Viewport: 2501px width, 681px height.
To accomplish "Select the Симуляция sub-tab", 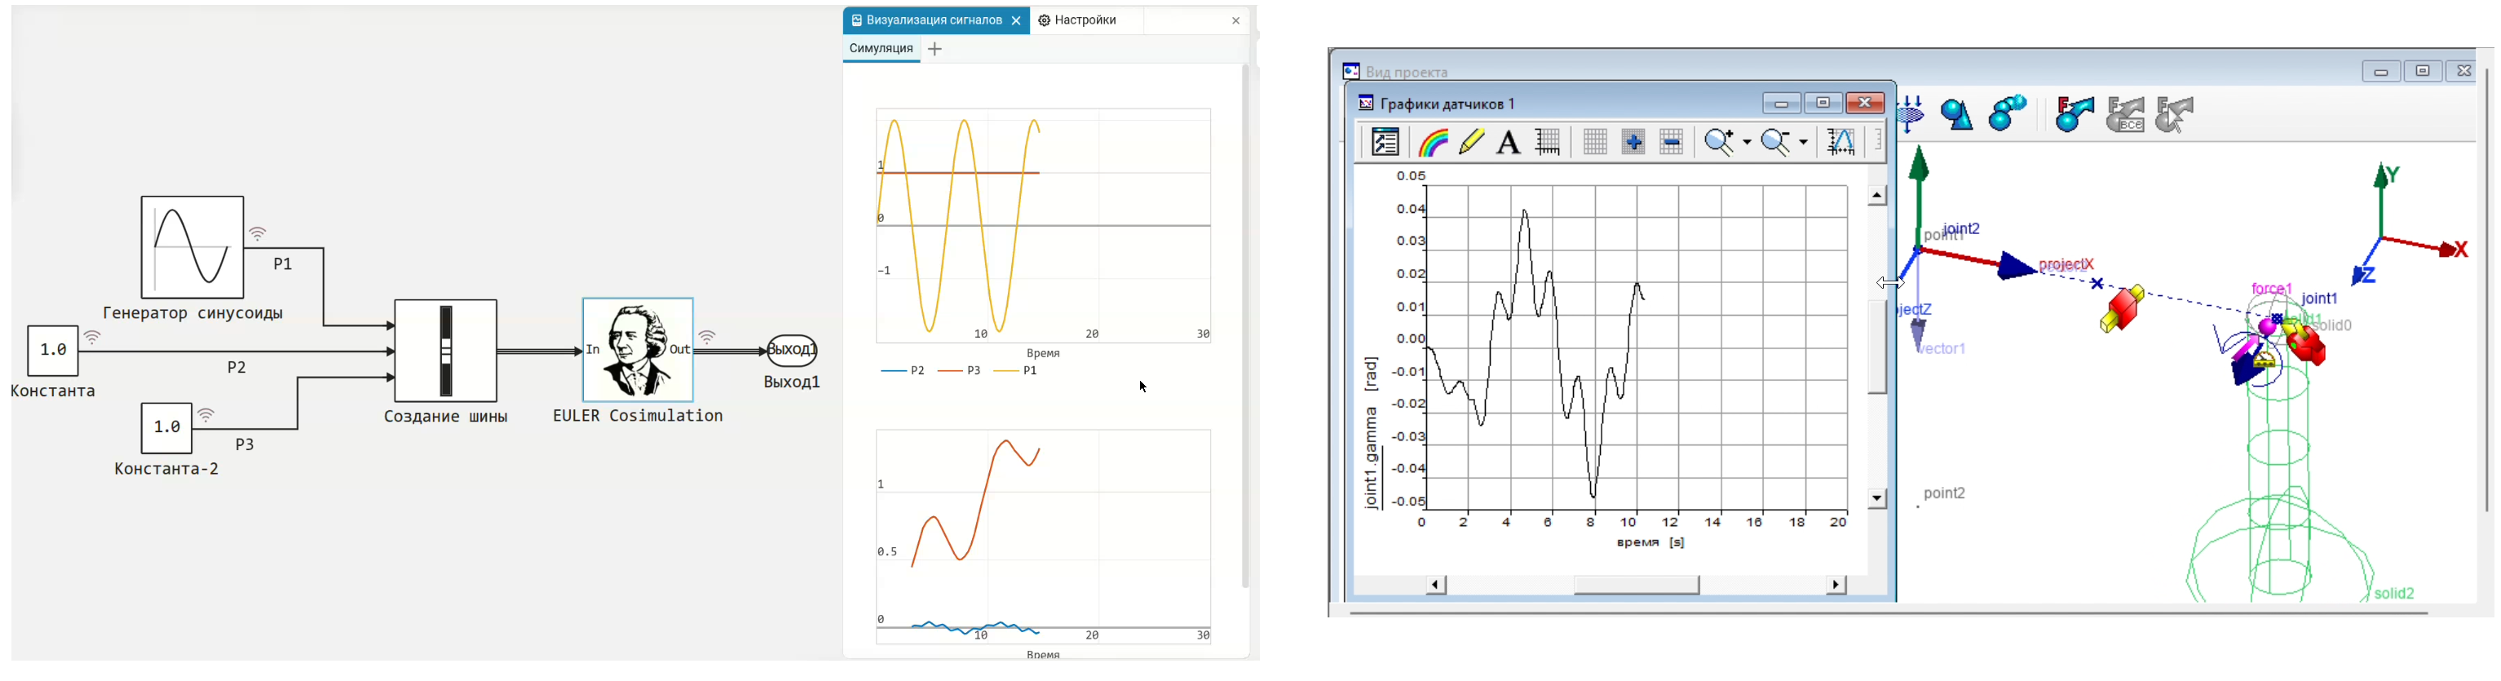I will coord(881,49).
